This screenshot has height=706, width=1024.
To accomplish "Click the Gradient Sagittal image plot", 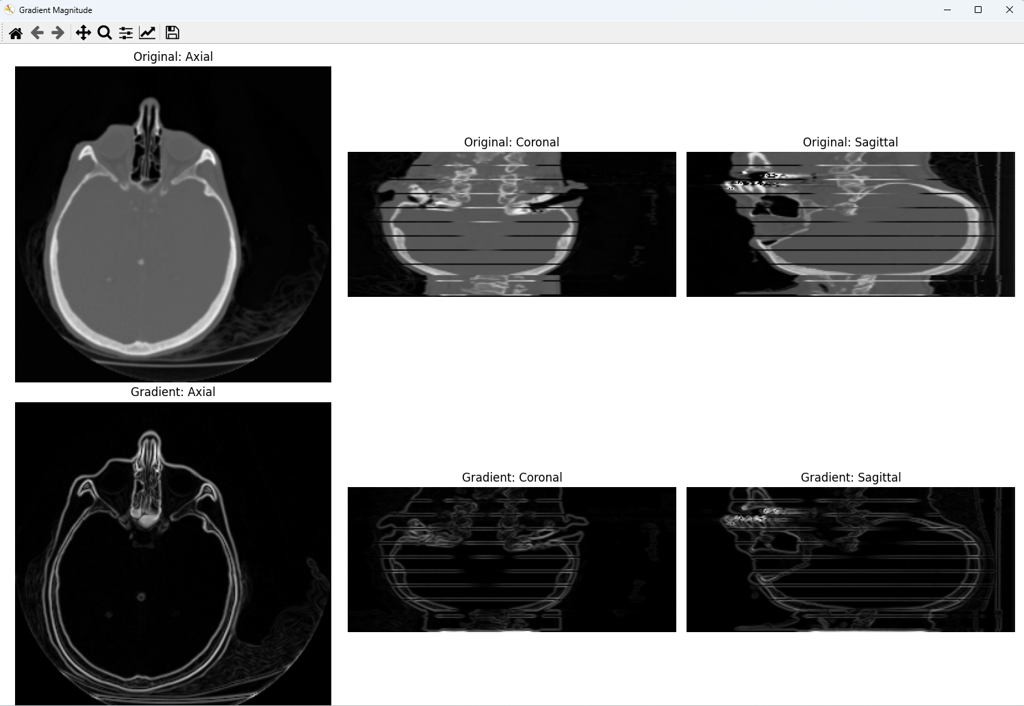I will [850, 560].
